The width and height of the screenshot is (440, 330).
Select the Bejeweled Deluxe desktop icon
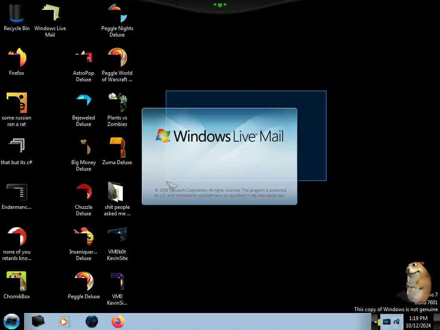click(84, 110)
